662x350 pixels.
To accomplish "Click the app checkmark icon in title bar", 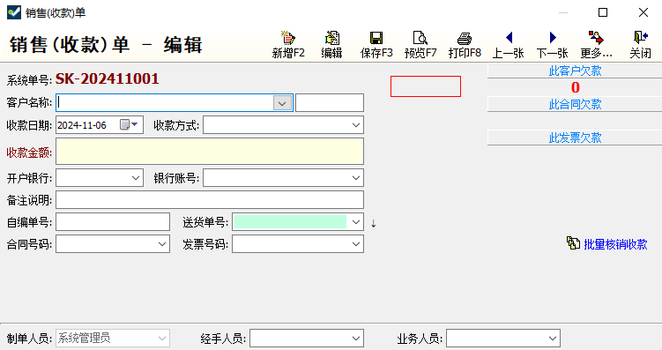I will (x=14, y=12).
